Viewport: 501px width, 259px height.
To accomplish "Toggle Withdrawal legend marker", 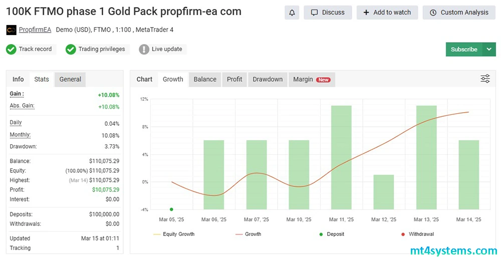I will 403,234.
